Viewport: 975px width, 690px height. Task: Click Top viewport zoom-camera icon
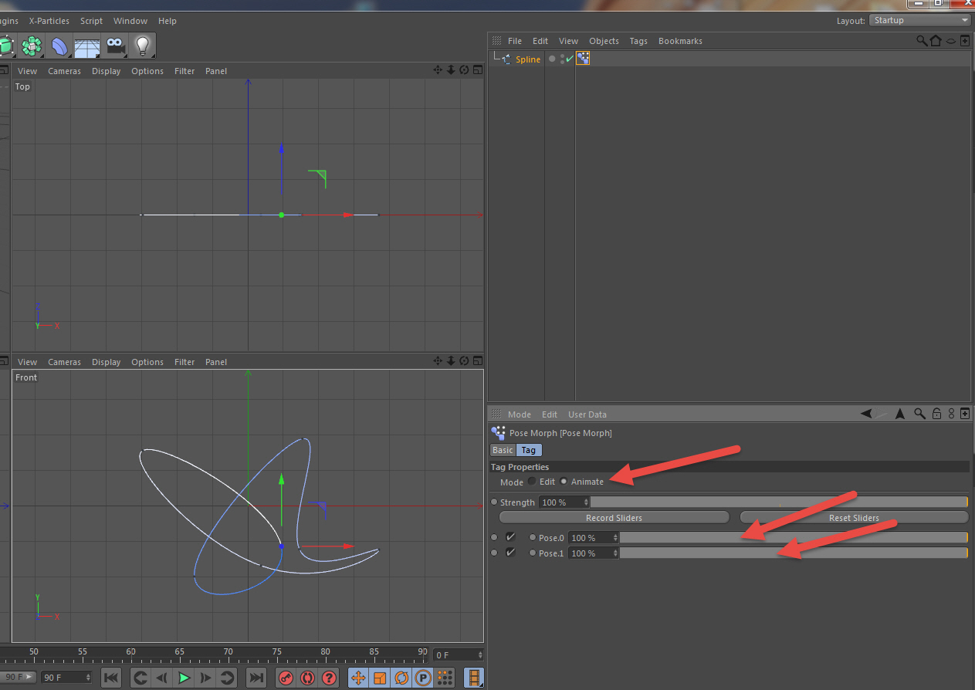coord(451,70)
